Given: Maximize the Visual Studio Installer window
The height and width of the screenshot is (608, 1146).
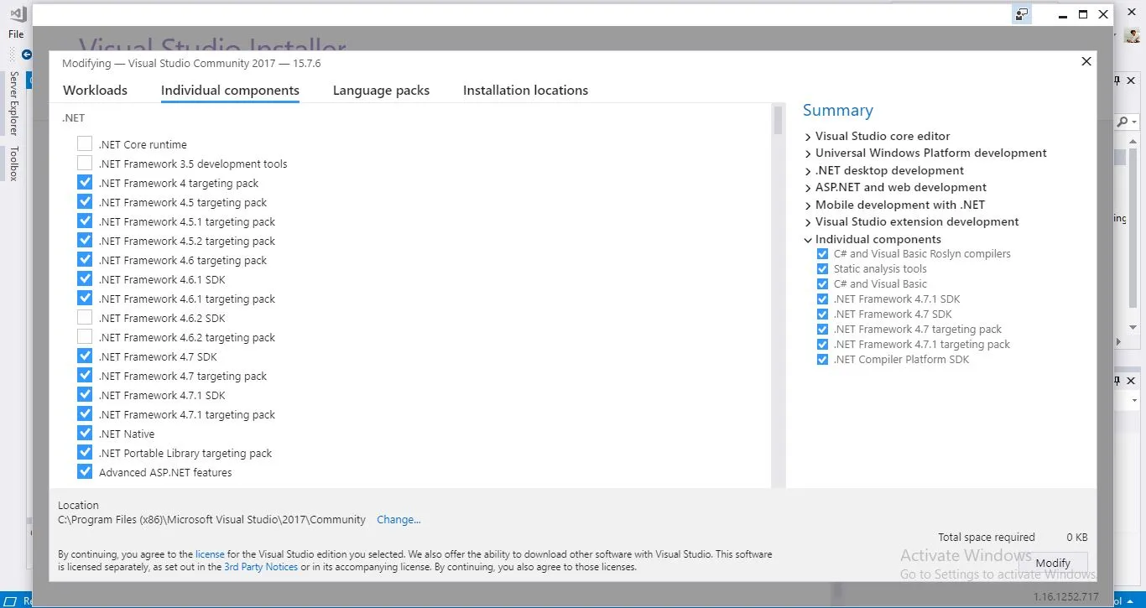Looking at the screenshot, I should pos(1083,14).
